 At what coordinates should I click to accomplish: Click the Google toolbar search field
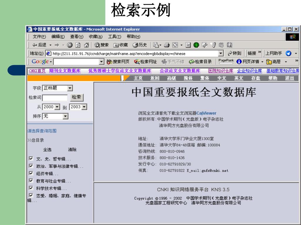(76, 62)
